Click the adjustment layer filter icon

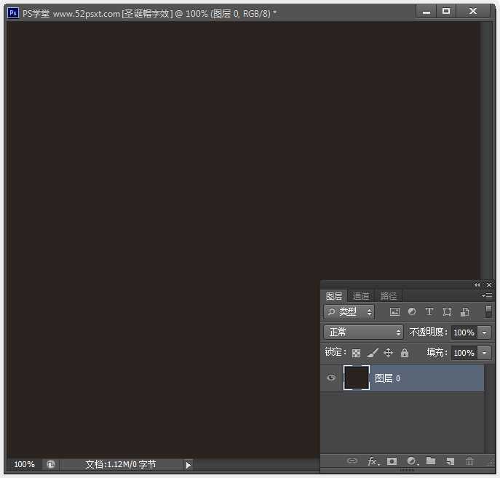tap(412, 311)
